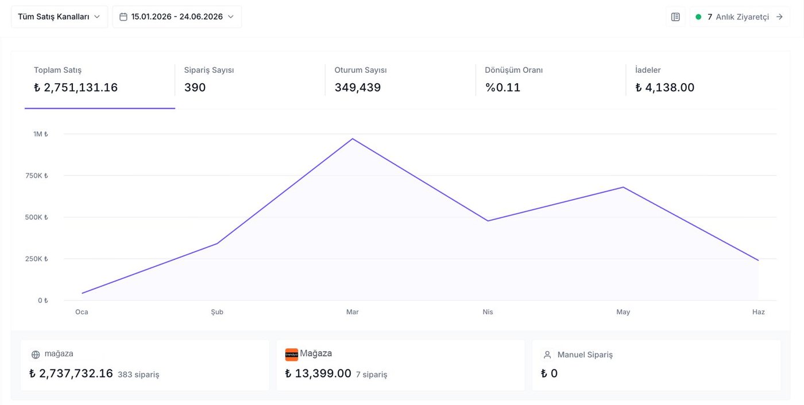This screenshot has width=804, height=405.
Task: Open the date range picker 15.01.2026 - 24.06.2026
Action: pyautogui.click(x=177, y=17)
